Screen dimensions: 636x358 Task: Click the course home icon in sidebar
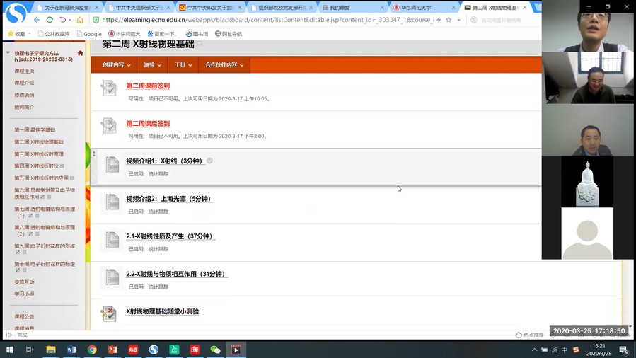click(81, 53)
